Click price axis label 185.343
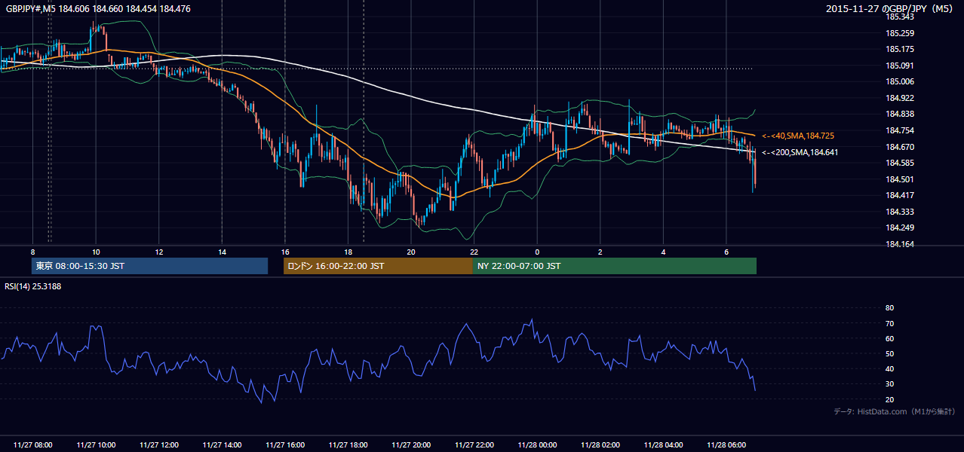The height and width of the screenshot is (452, 964). coord(900,17)
